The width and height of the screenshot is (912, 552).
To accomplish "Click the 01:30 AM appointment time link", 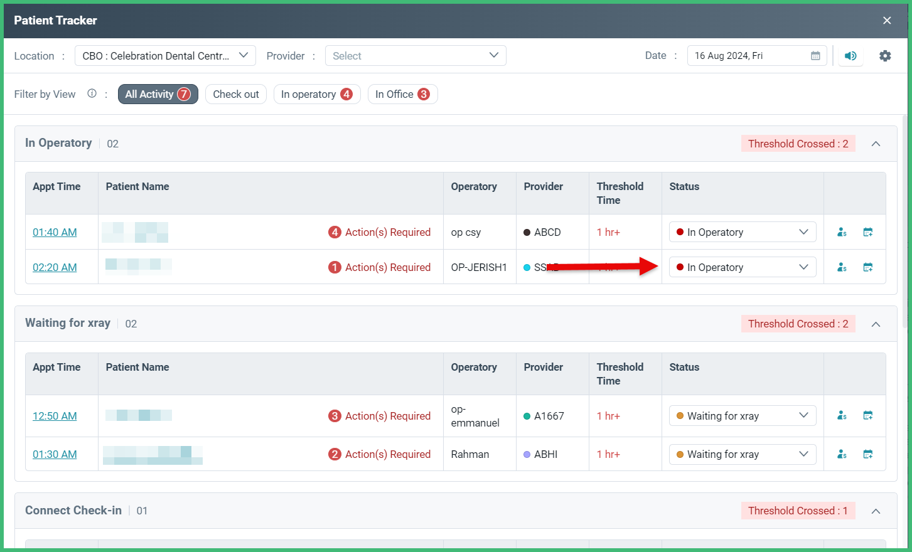I will [55, 454].
